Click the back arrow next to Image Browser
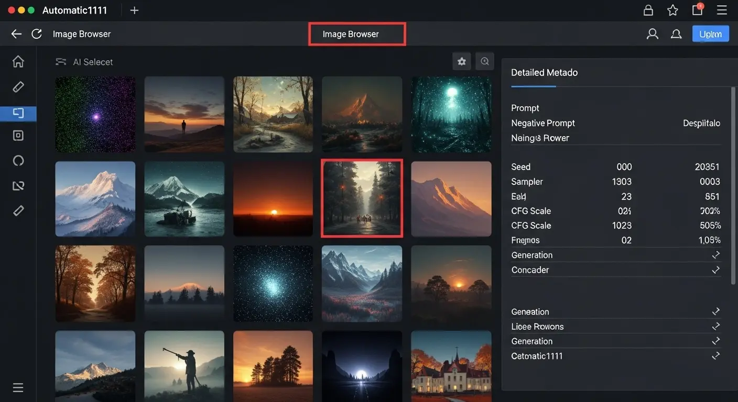The height and width of the screenshot is (402, 738). coord(16,33)
